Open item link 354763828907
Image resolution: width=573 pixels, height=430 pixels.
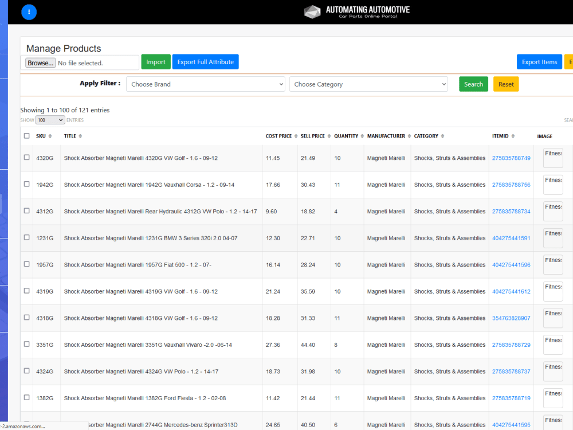pos(511,318)
